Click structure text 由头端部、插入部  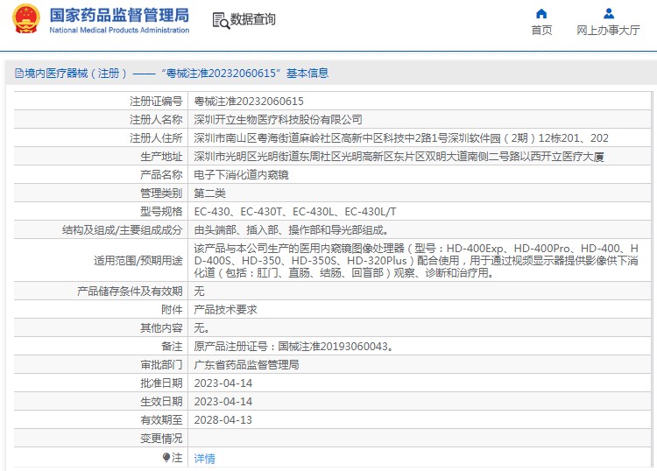292,230
